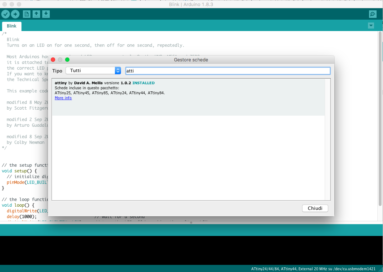383x272 pixels.
Task: Click the INSTALLED status label
Action: pyautogui.click(x=144, y=83)
